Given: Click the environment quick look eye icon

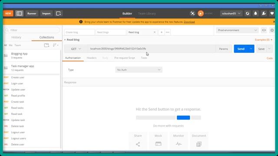Looking at the screenshot, I should (264, 30).
